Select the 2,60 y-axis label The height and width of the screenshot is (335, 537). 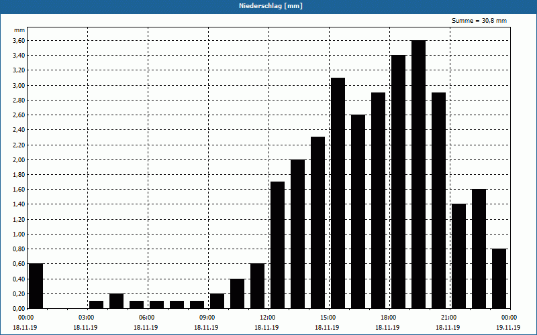(19, 115)
